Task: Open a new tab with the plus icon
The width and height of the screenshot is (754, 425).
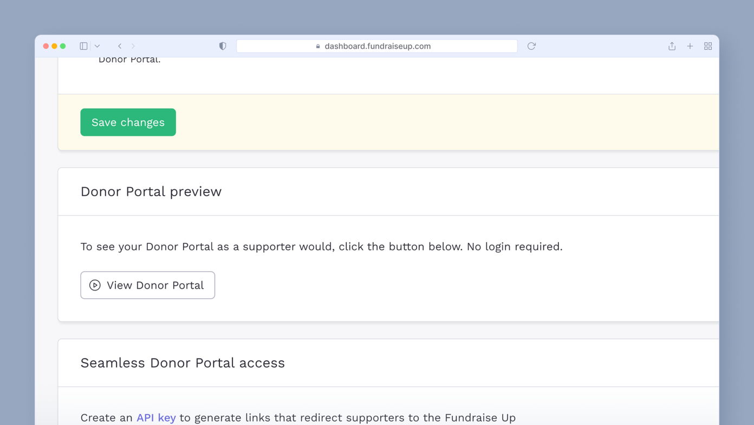Action: point(690,46)
